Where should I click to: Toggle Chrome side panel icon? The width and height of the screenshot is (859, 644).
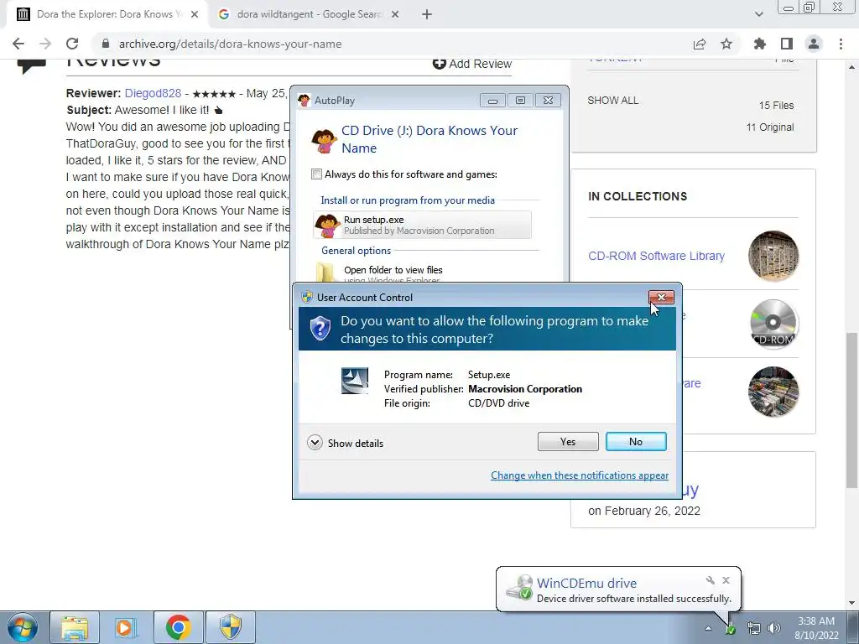787,44
